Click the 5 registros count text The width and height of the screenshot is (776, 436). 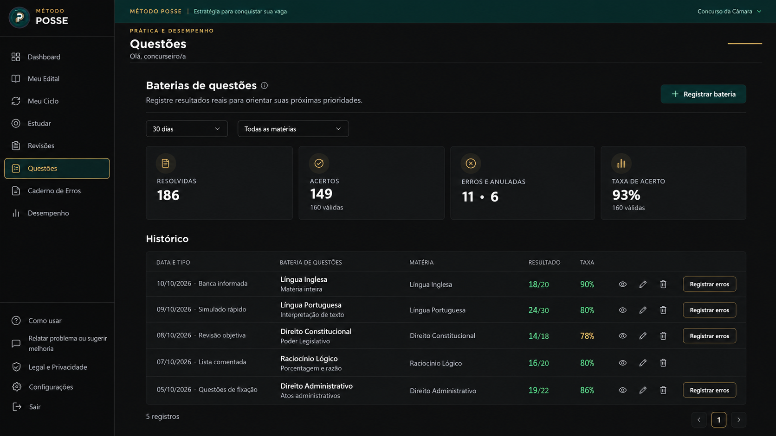pos(162,416)
